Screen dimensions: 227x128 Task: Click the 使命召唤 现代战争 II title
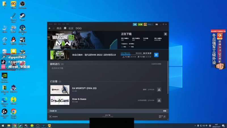[x=94, y=55]
